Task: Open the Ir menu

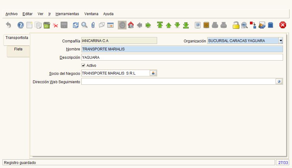Action: [49, 14]
